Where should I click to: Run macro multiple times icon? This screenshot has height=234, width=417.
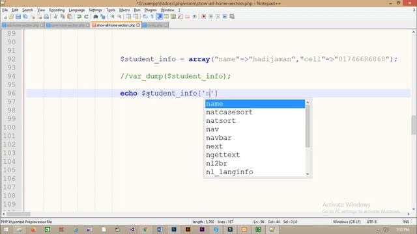(225, 16)
